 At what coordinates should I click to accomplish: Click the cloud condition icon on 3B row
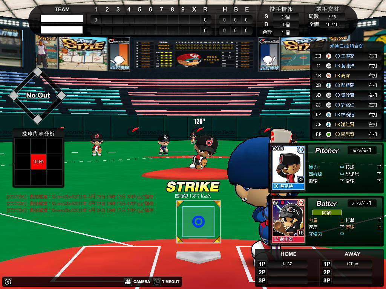tap(328, 95)
